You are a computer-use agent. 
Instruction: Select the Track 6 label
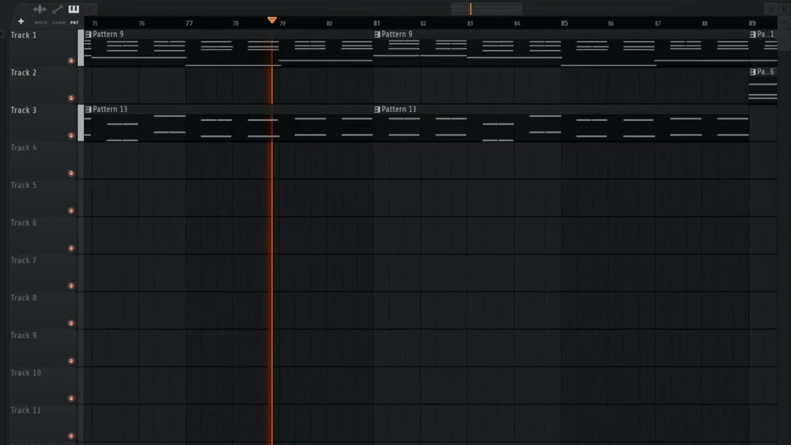point(23,223)
